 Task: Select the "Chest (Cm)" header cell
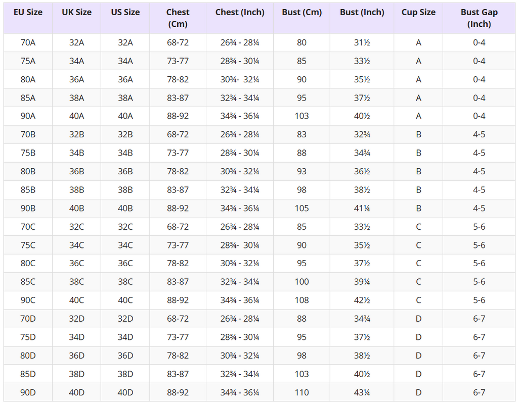click(178, 18)
